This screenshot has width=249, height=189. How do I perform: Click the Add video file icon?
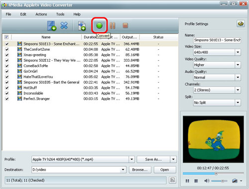52,26
